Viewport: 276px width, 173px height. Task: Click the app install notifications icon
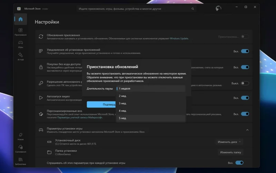pyautogui.click(x=41, y=51)
